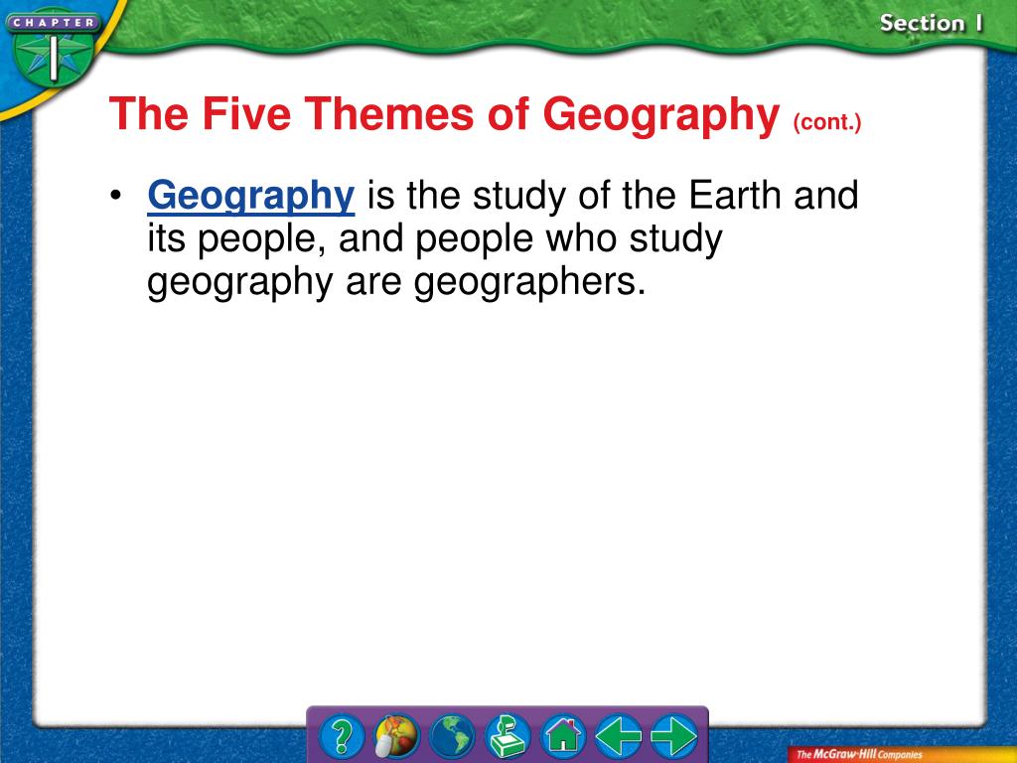Click the words 'geography are geographers.'

point(396,282)
